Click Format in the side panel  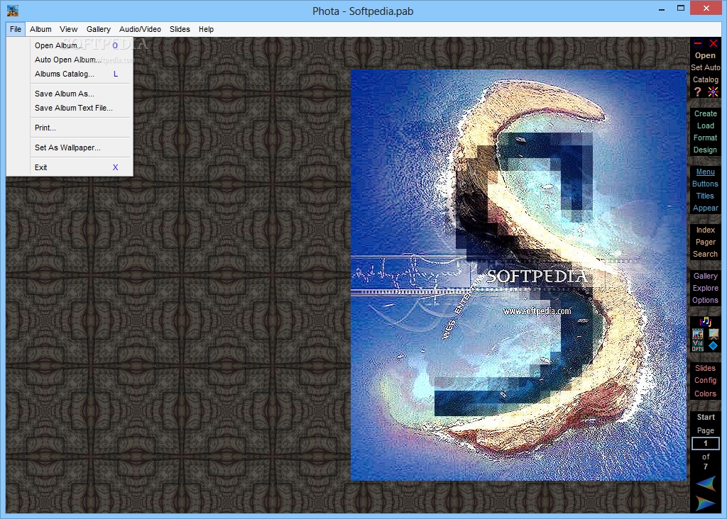pos(705,138)
